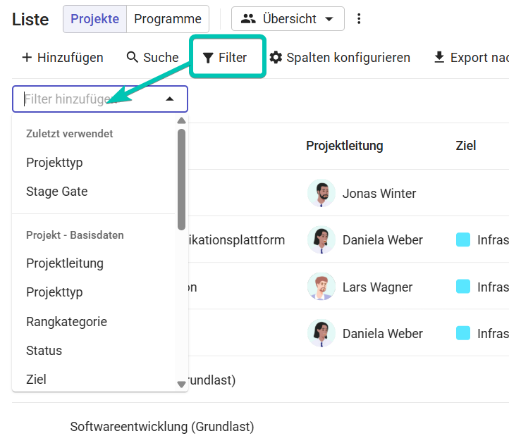Image resolution: width=509 pixels, height=443 pixels.
Task: Click the Export download arrow icon
Action: pyautogui.click(x=439, y=58)
